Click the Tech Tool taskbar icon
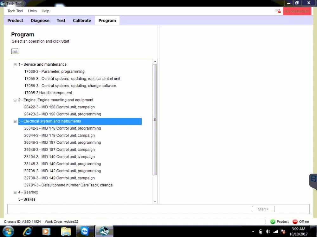This screenshot has height=237, width=317. (x=104, y=231)
